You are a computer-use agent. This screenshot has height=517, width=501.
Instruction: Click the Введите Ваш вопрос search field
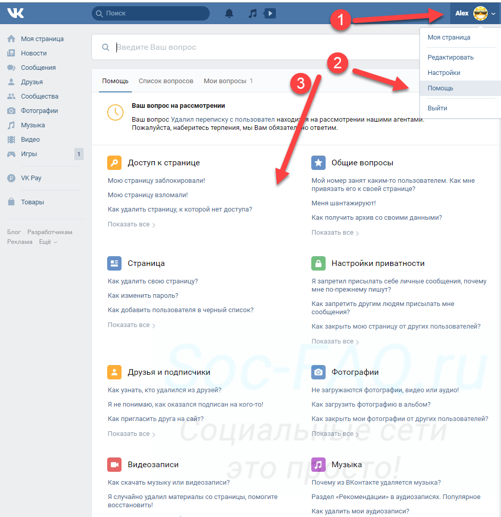[x=256, y=47]
